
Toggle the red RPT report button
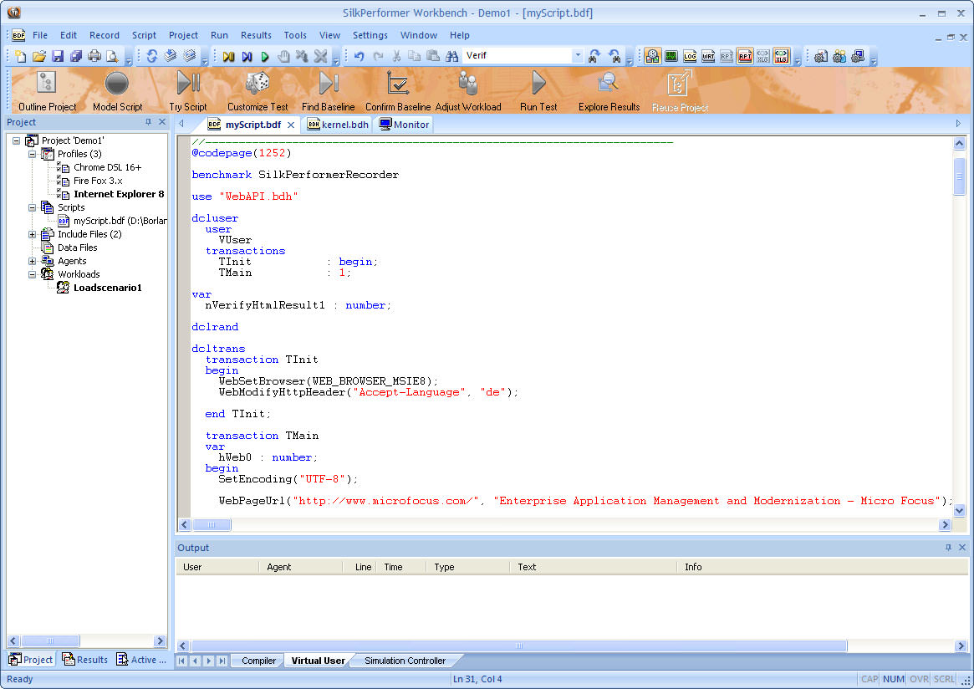coord(745,57)
